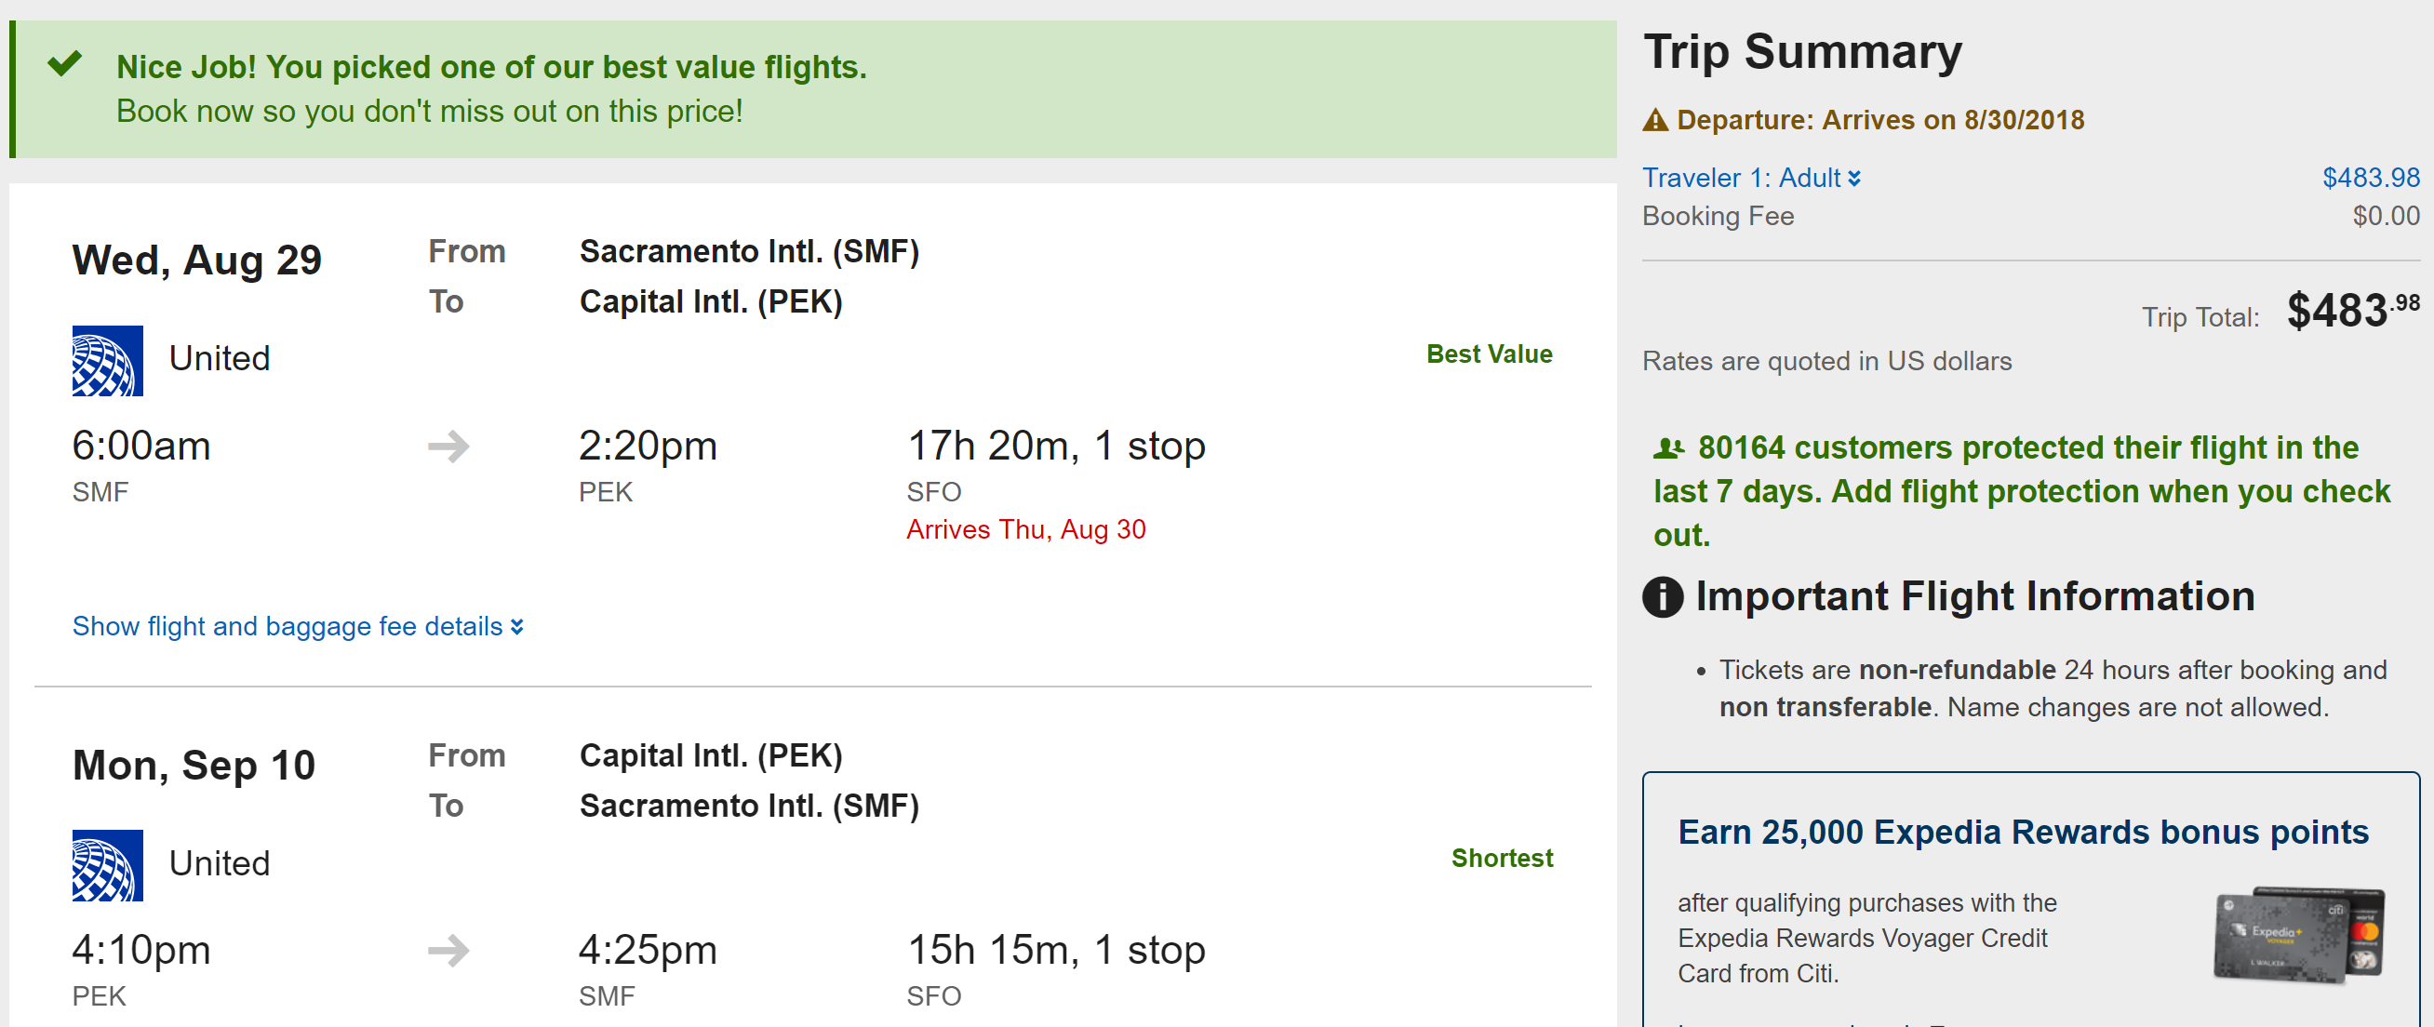The height and width of the screenshot is (1027, 2434).
Task: Click the Shortest label on return flight
Action: coord(1502,858)
